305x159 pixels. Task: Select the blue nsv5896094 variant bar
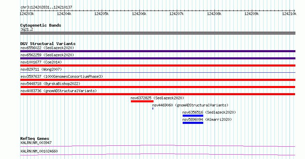[x=193, y=123]
